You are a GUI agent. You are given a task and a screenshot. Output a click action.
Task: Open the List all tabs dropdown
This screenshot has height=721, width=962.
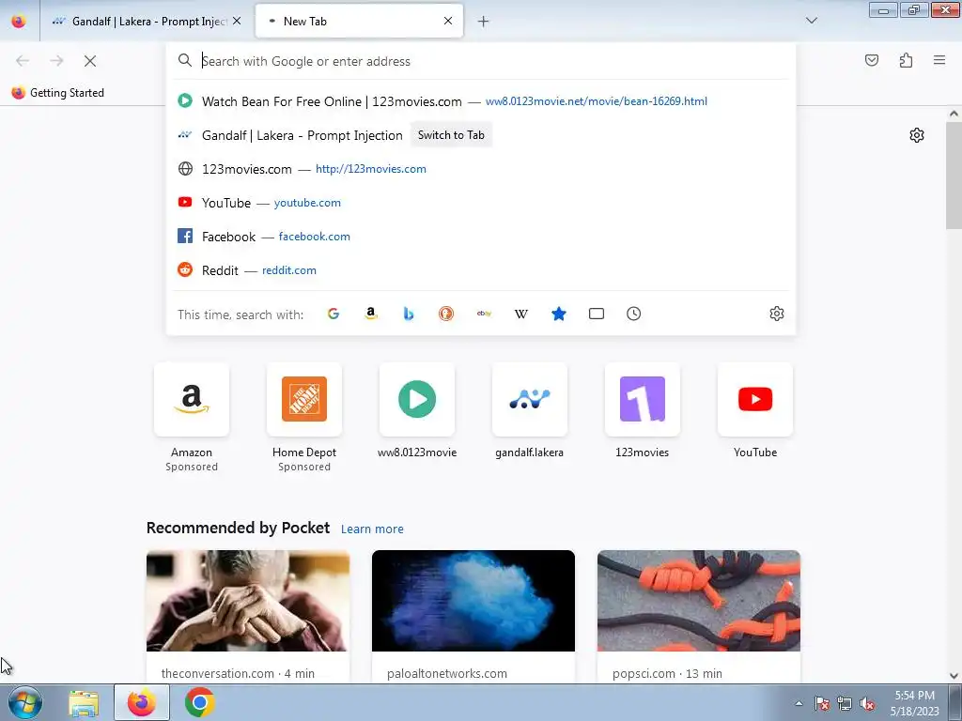click(812, 21)
